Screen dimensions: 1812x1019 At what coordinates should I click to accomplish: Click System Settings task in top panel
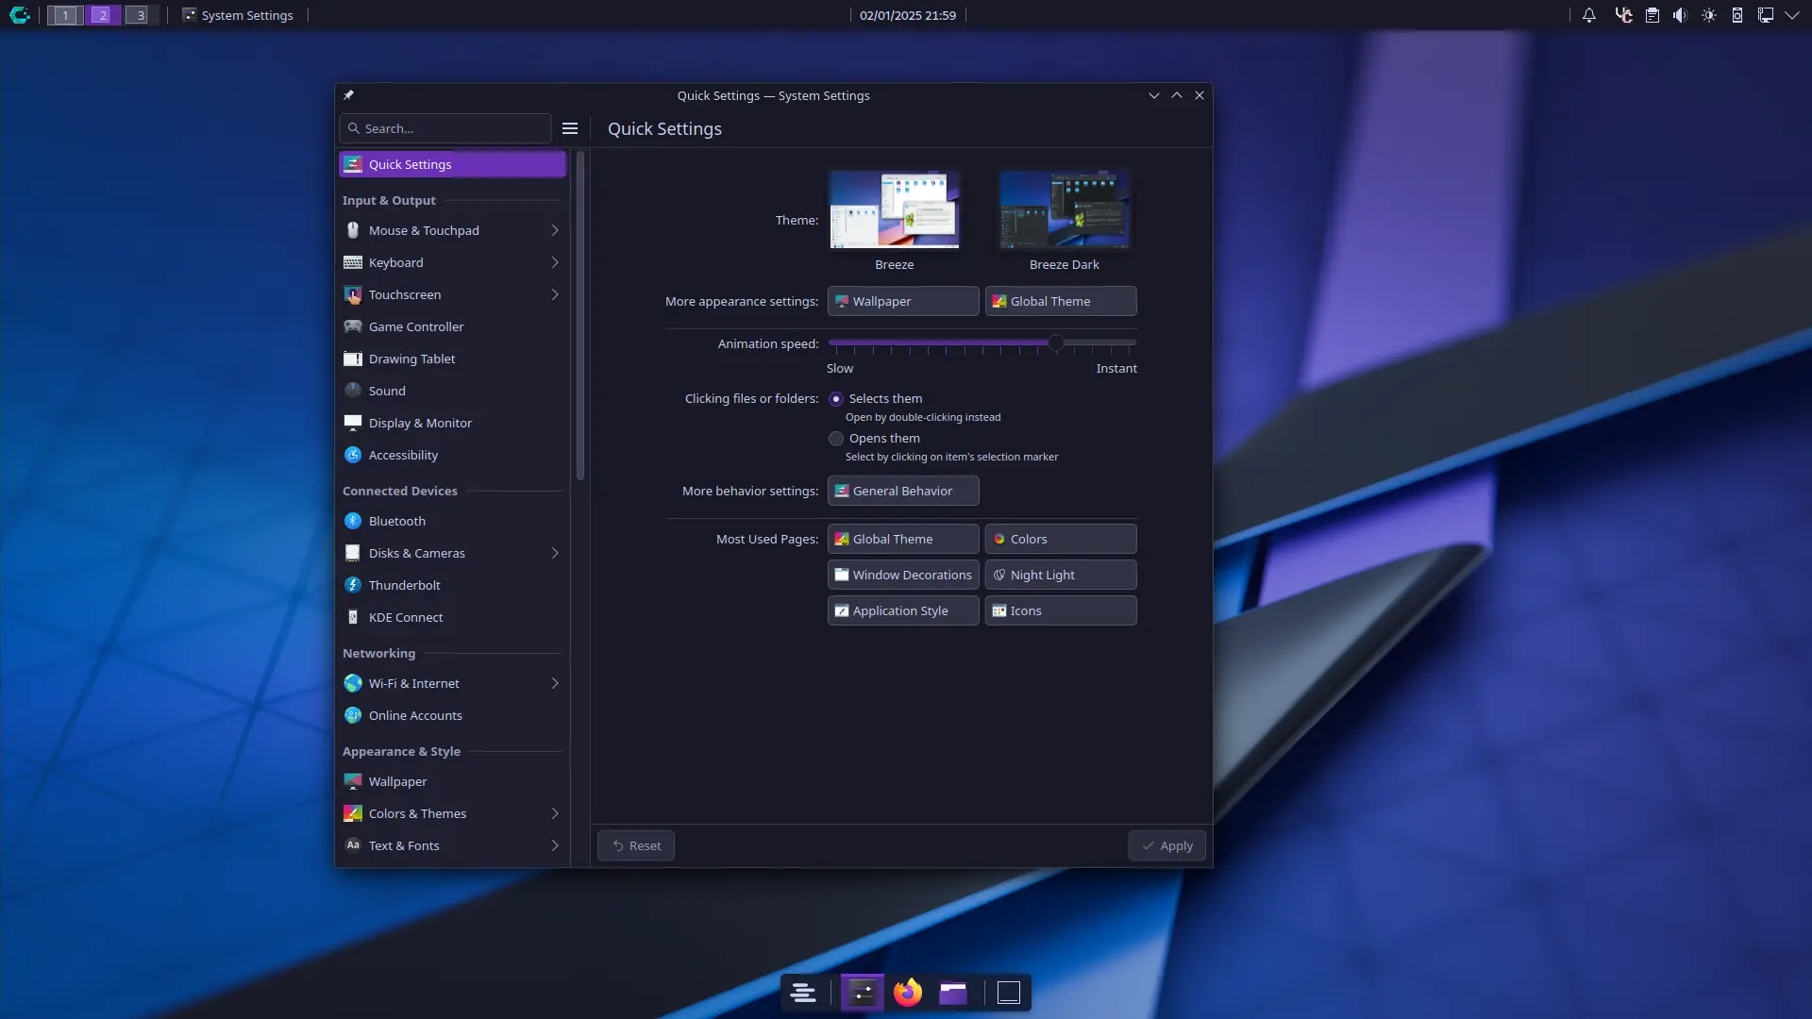(x=238, y=15)
